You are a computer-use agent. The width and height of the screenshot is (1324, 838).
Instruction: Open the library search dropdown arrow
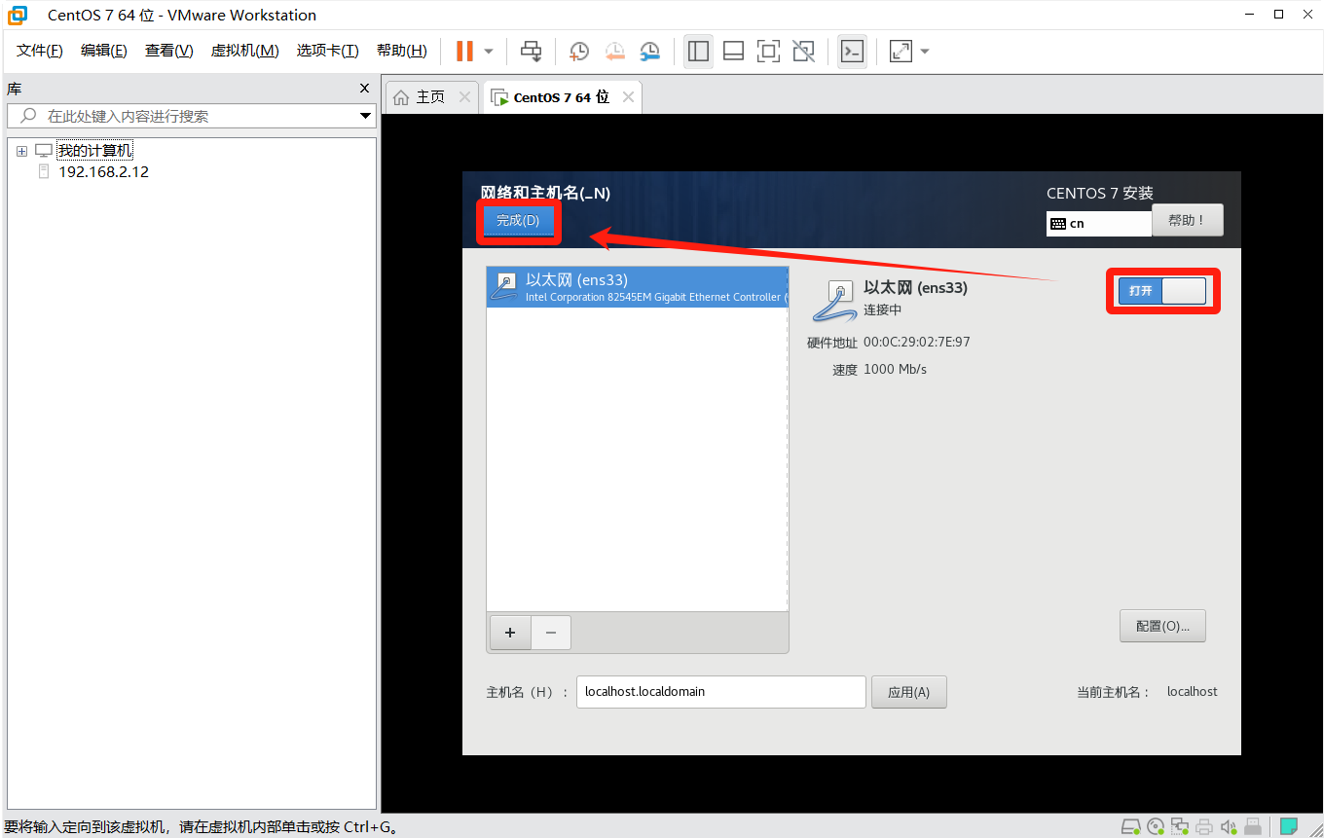366,116
